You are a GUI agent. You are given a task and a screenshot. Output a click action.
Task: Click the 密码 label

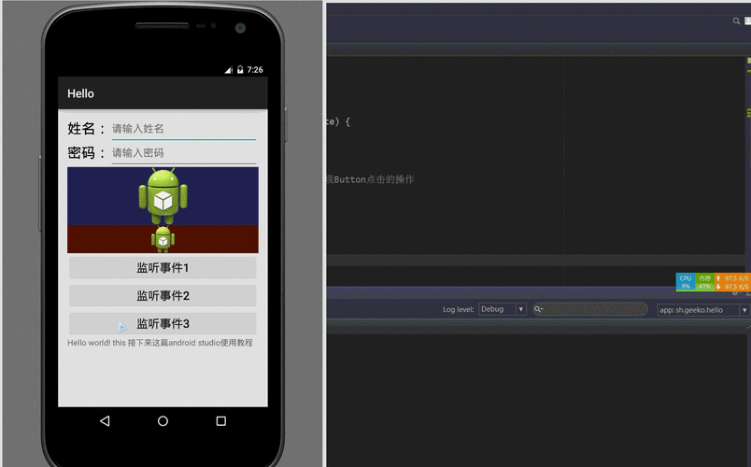coord(86,153)
